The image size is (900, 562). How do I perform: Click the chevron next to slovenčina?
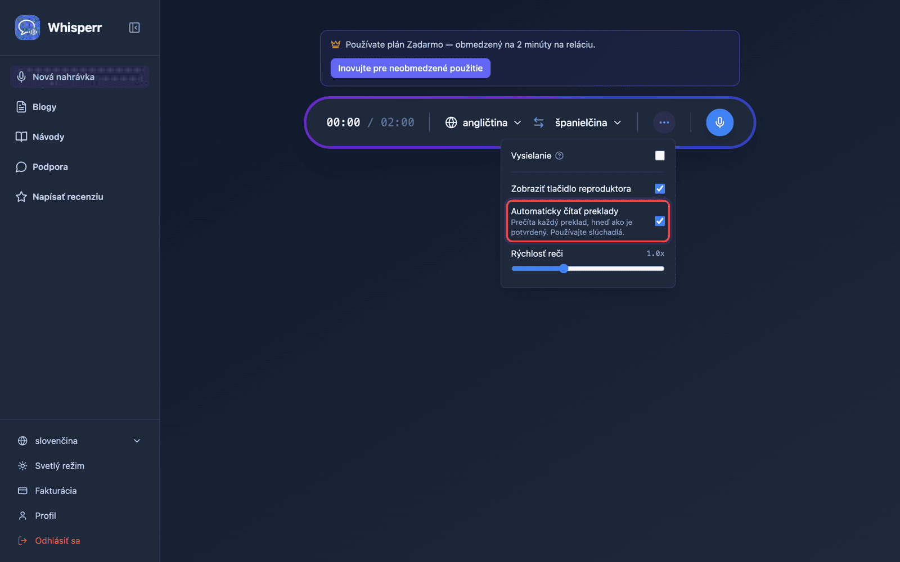[137, 441]
